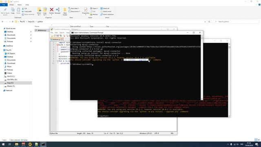Screen dimensions: 261x147
Task: Click the Refresh button beside address bar
Action: (209, 22)
